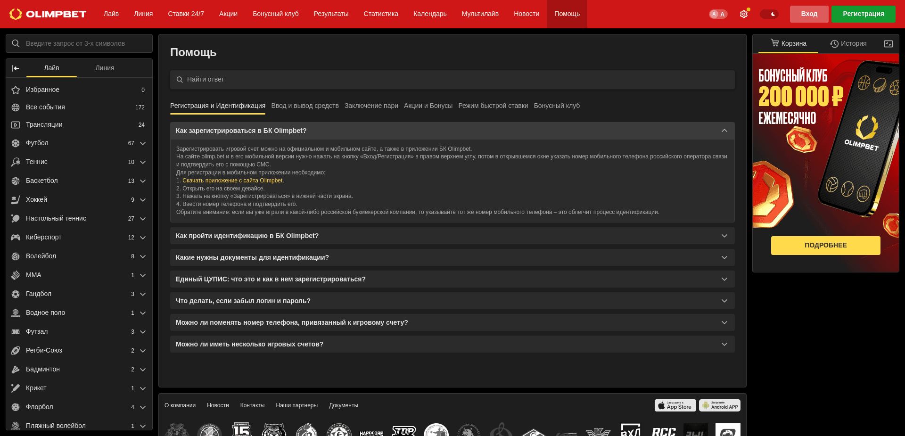Click the MMA glove icon
The height and width of the screenshot is (436, 905).
[16, 275]
